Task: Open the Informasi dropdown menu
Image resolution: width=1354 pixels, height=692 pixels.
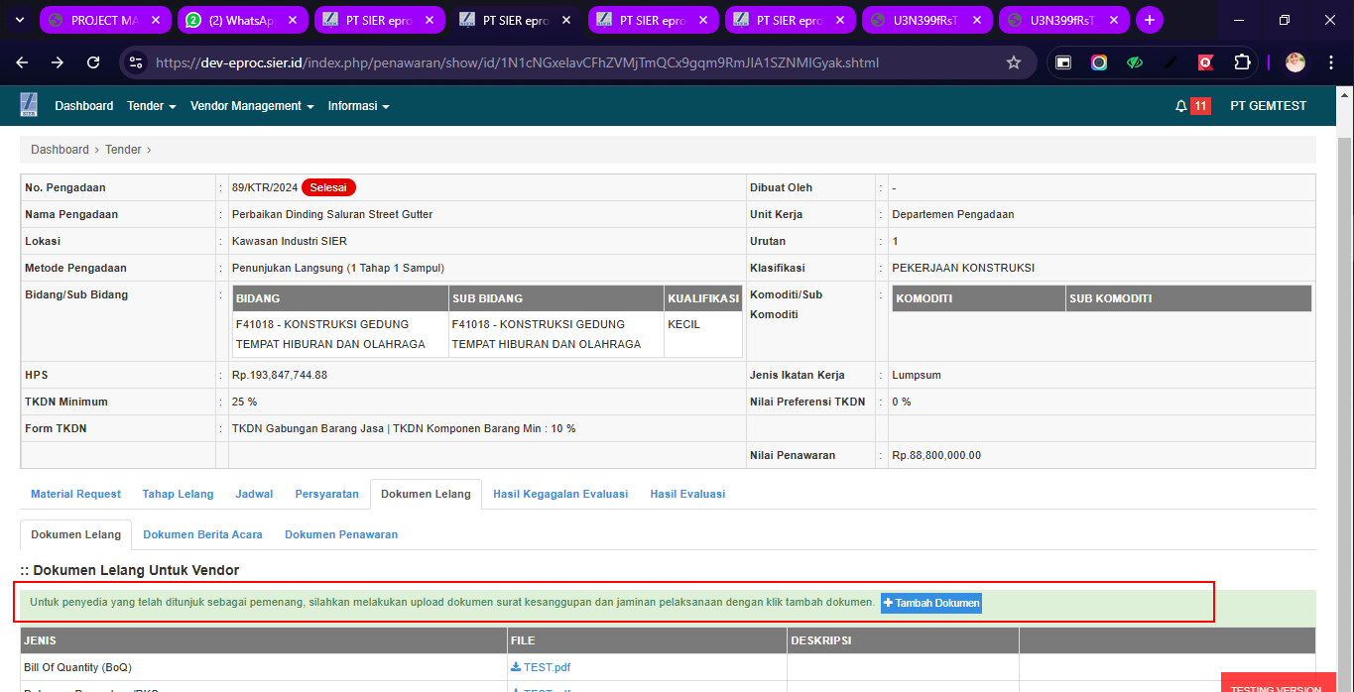Action: [x=358, y=106]
